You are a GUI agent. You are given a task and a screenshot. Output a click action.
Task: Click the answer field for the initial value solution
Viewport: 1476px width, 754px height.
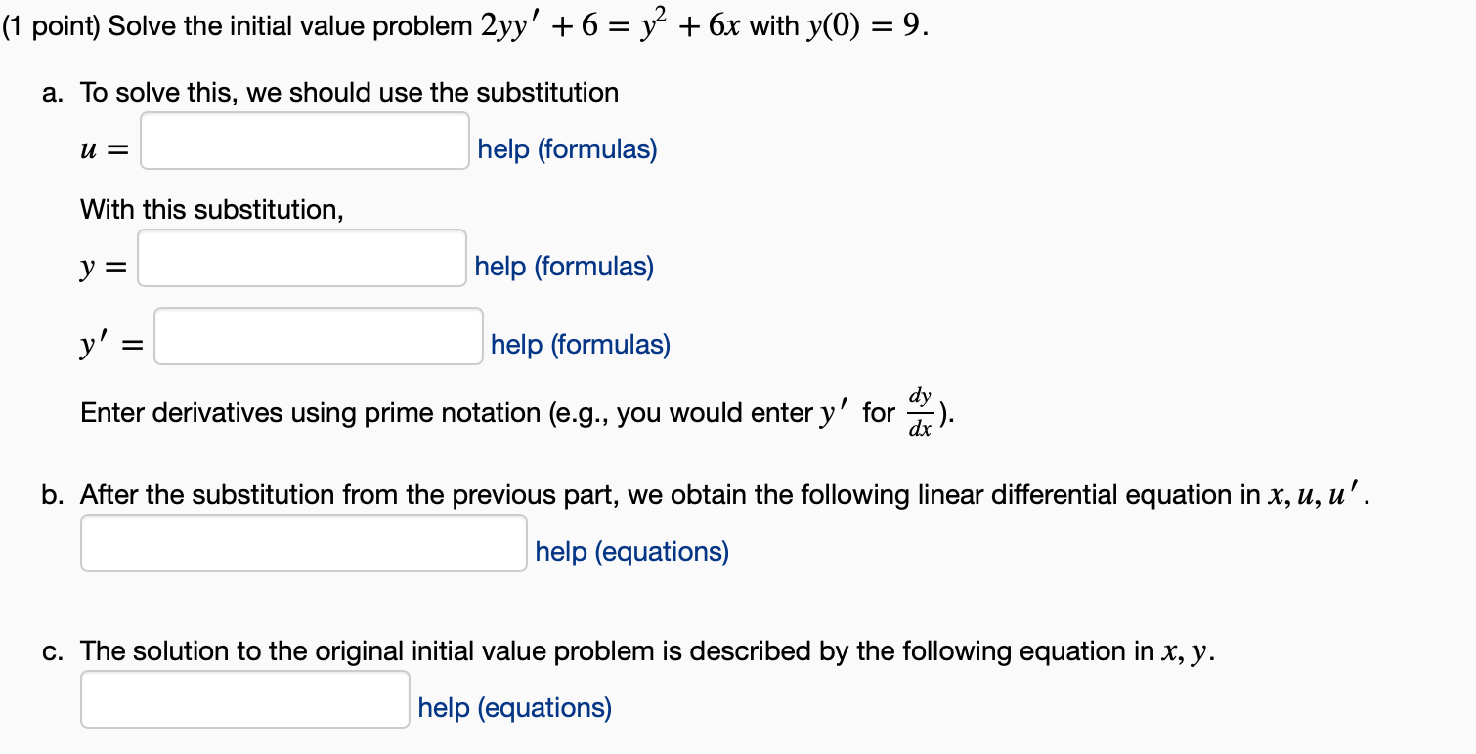243,699
